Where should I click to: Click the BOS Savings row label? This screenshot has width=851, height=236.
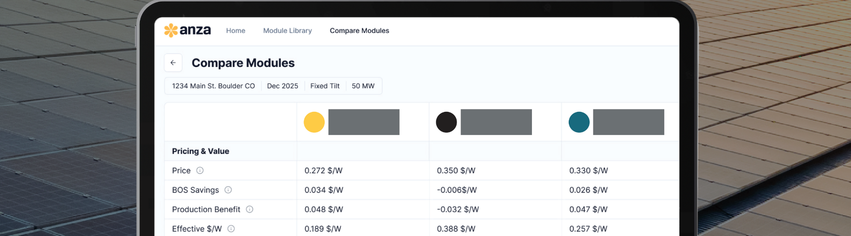click(x=195, y=190)
